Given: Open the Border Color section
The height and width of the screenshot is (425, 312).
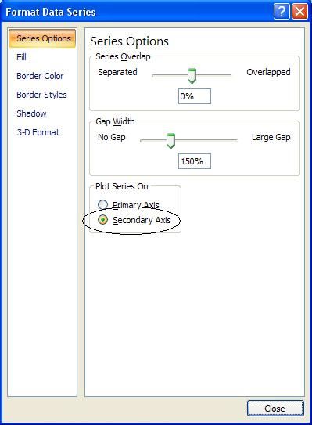Looking at the screenshot, I should tap(40, 76).
